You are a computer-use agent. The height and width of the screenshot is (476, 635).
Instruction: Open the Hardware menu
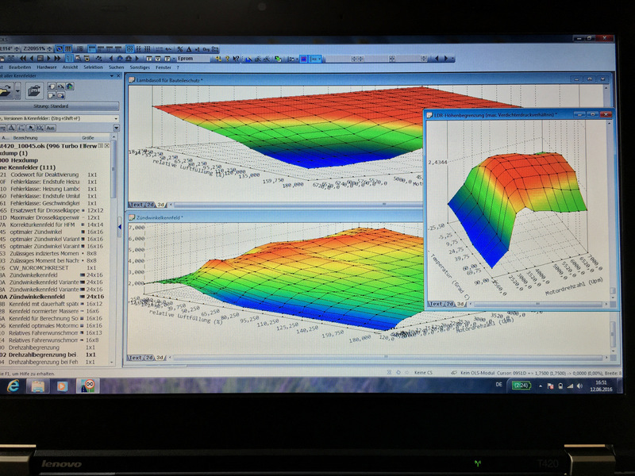[x=46, y=67]
